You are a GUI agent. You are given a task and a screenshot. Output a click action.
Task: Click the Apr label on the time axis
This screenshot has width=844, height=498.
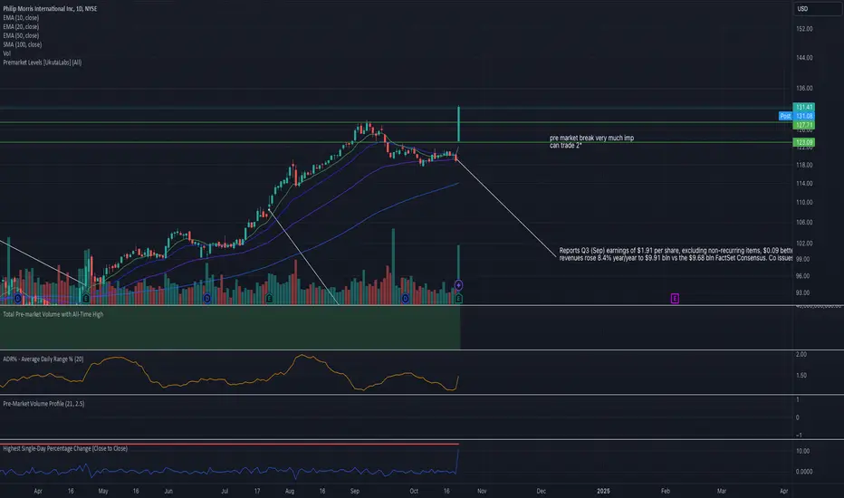[x=38, y=491]
